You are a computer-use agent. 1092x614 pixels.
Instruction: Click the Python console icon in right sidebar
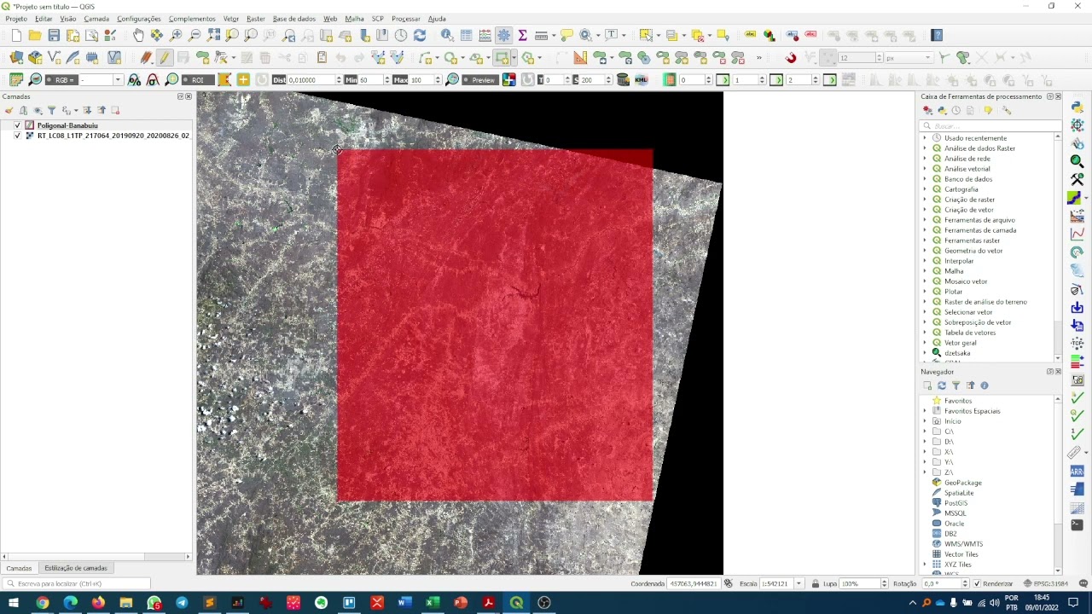pyautogui.click(x=1077, y=106)
